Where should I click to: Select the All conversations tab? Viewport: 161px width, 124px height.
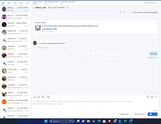(3, 3)
